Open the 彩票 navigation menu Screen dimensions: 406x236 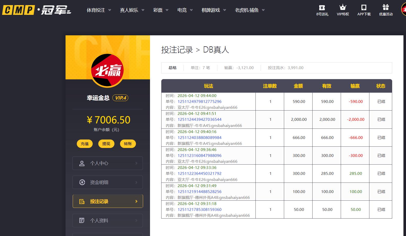[161, 10]
